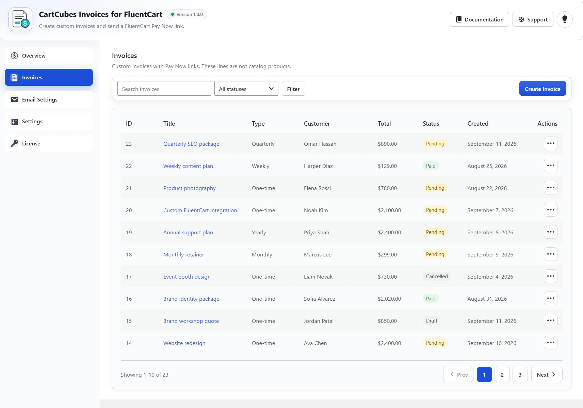Open actions menu for Event booth design
The width and height of the screenshot is (583, 408).
(x=550, y=276)
